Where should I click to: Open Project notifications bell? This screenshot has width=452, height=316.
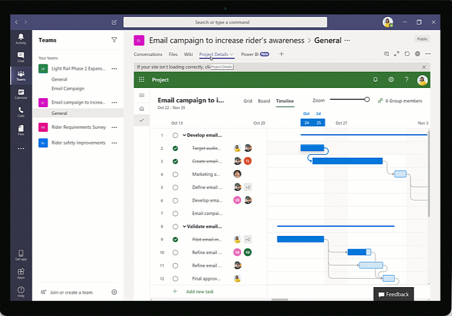pyautogui.click(x=375, y=79)
